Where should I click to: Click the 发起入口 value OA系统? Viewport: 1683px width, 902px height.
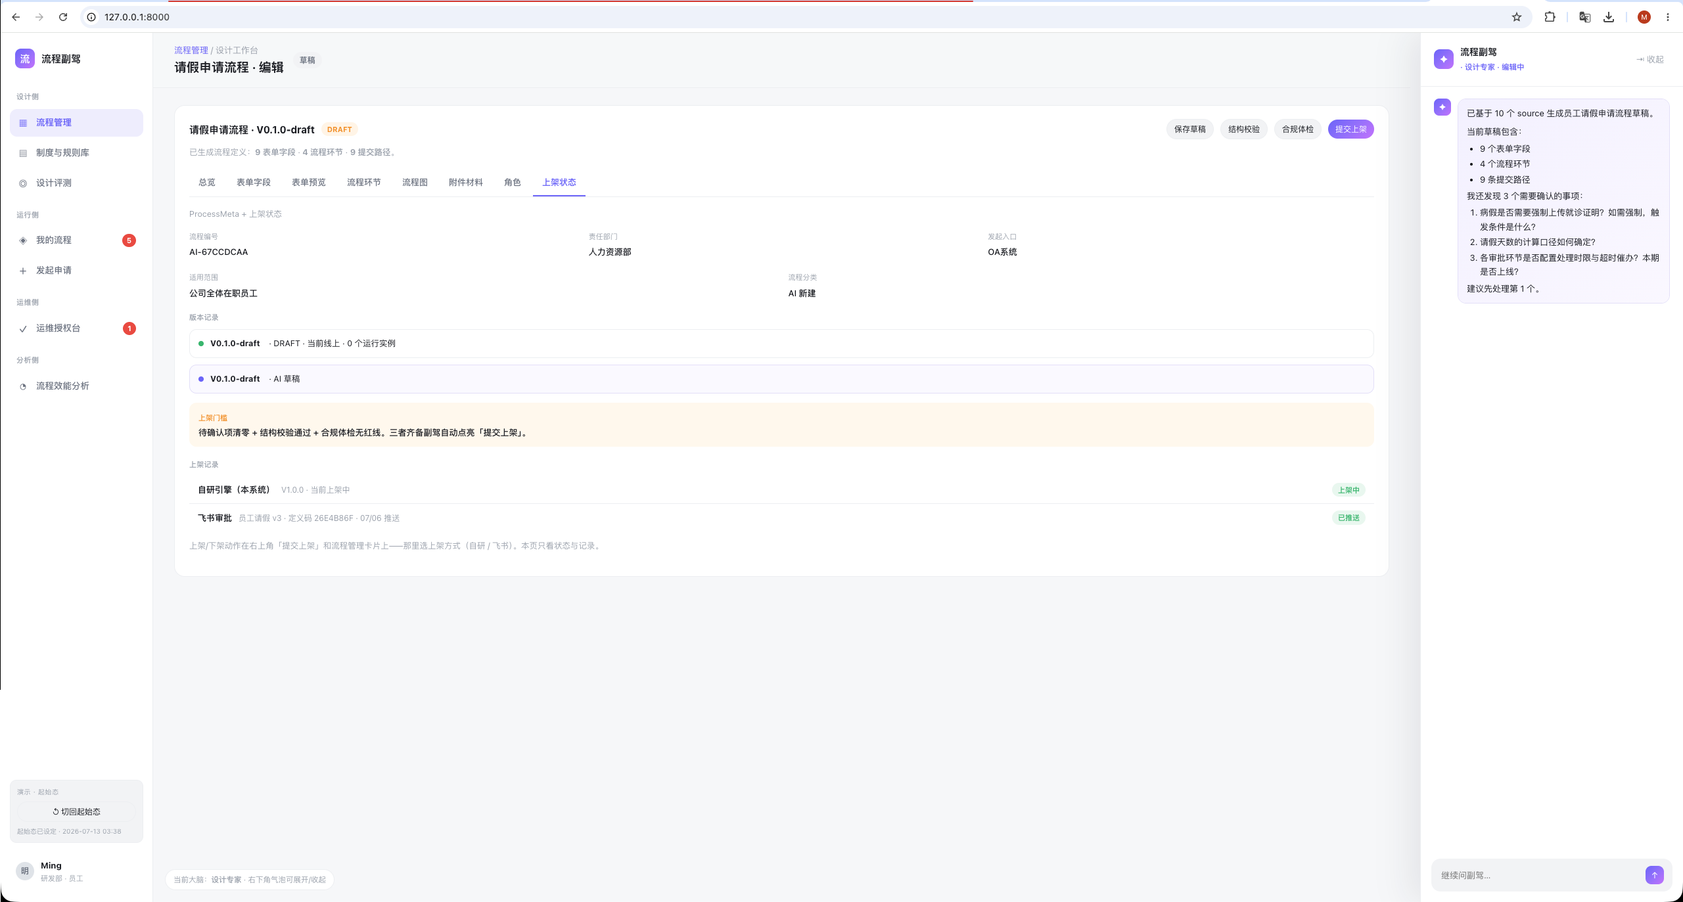click(1002, 252)
